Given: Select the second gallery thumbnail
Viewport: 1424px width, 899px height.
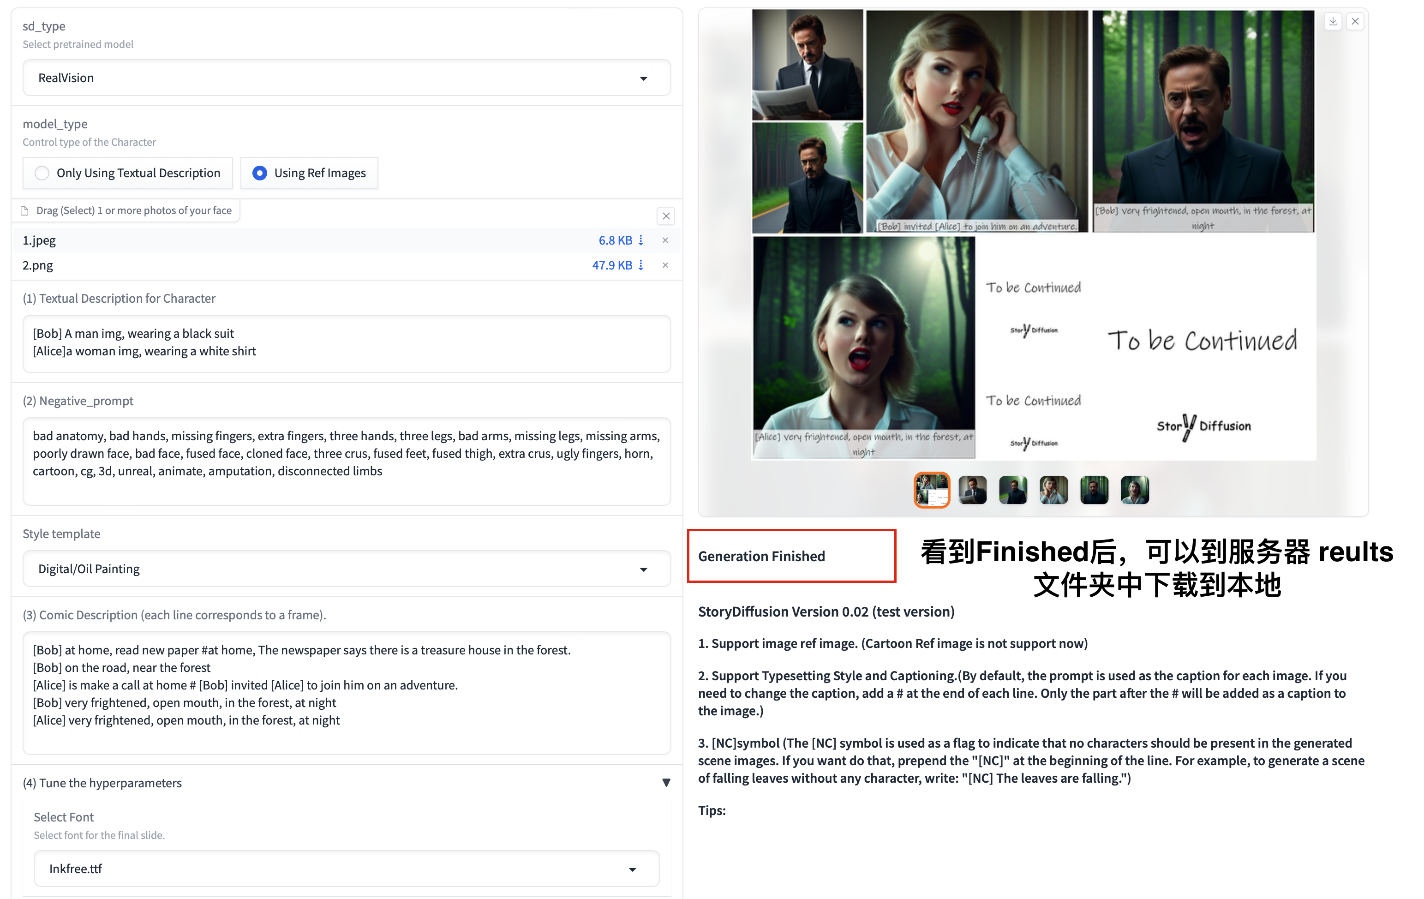Looking at the screenshot, I should click(x=972, y=490).
